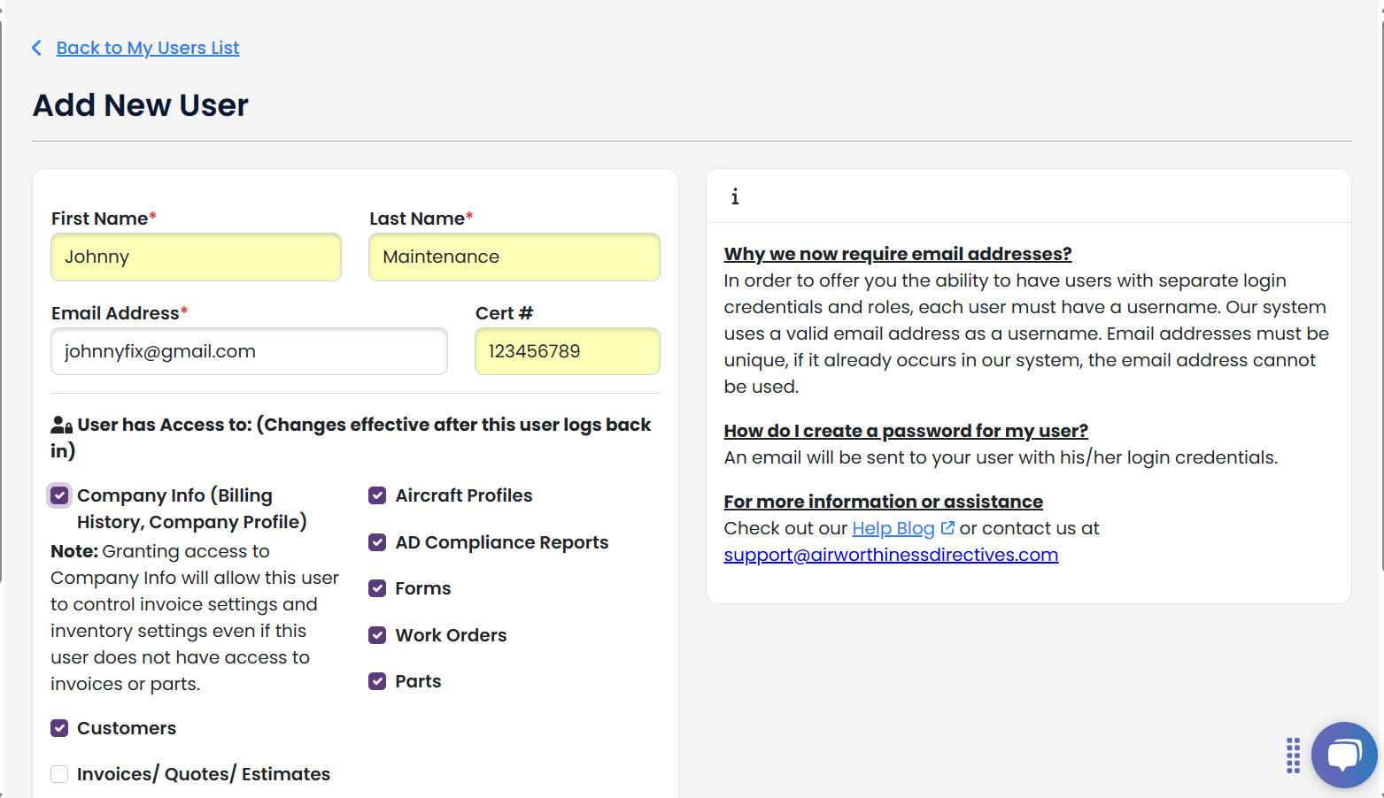1384x798 pixels.
Task: Toggle AD Compliance Reports checkbox
Action: [x=377, y=542]
